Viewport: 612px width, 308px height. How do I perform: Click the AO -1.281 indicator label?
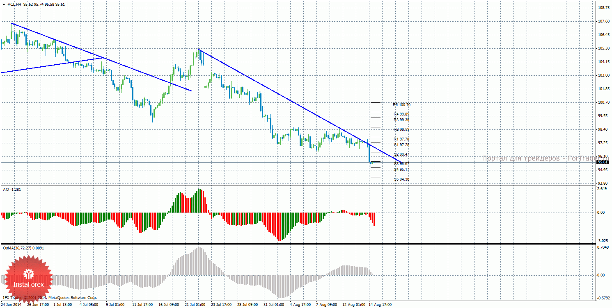[11, 189]
